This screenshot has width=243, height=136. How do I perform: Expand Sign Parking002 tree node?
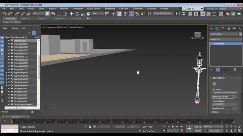tap(6, 76)
